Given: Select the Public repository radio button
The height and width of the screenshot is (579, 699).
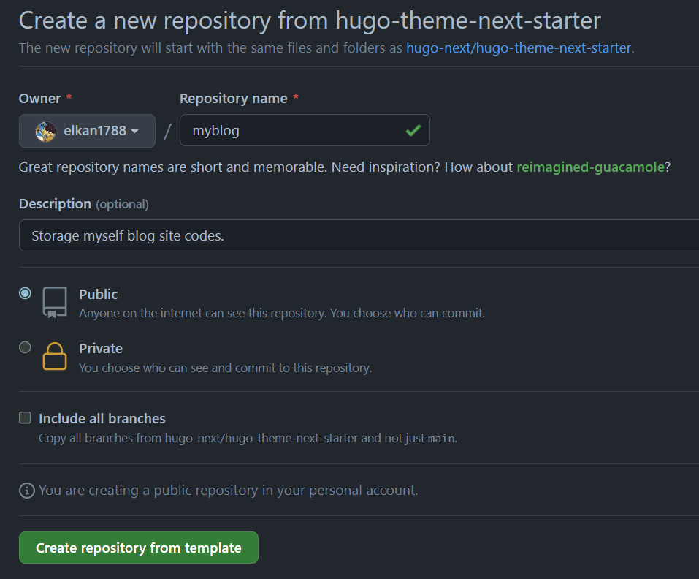Looking at the screenshot, I should coord(24,292).
